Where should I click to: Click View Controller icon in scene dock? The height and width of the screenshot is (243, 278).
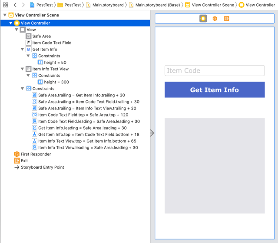pyautogui.click(x=203, y=18)
